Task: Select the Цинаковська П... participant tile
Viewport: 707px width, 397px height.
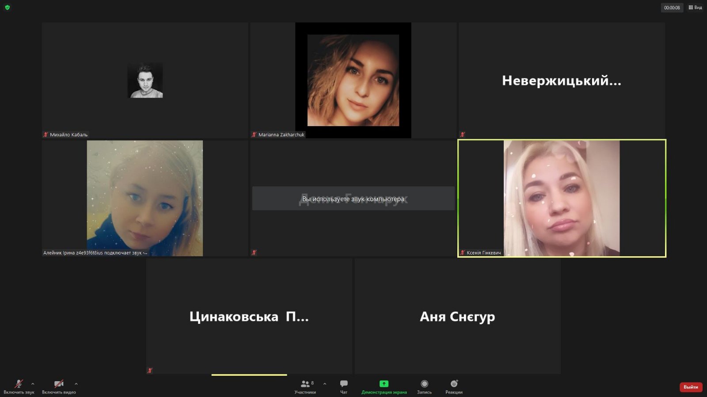Action: [x=249, y=316]
